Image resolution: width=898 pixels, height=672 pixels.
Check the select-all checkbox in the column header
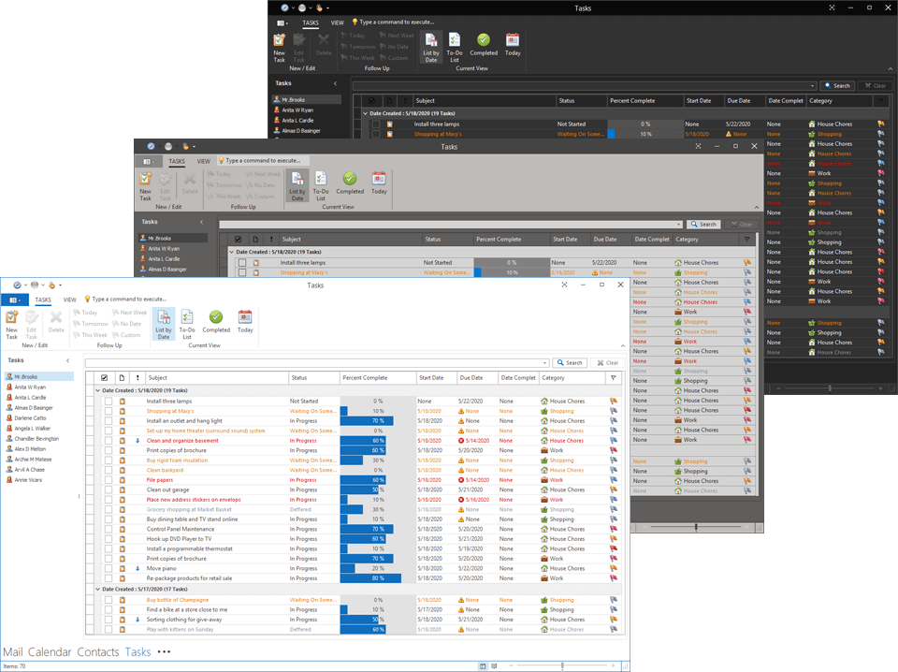(103, 377)
